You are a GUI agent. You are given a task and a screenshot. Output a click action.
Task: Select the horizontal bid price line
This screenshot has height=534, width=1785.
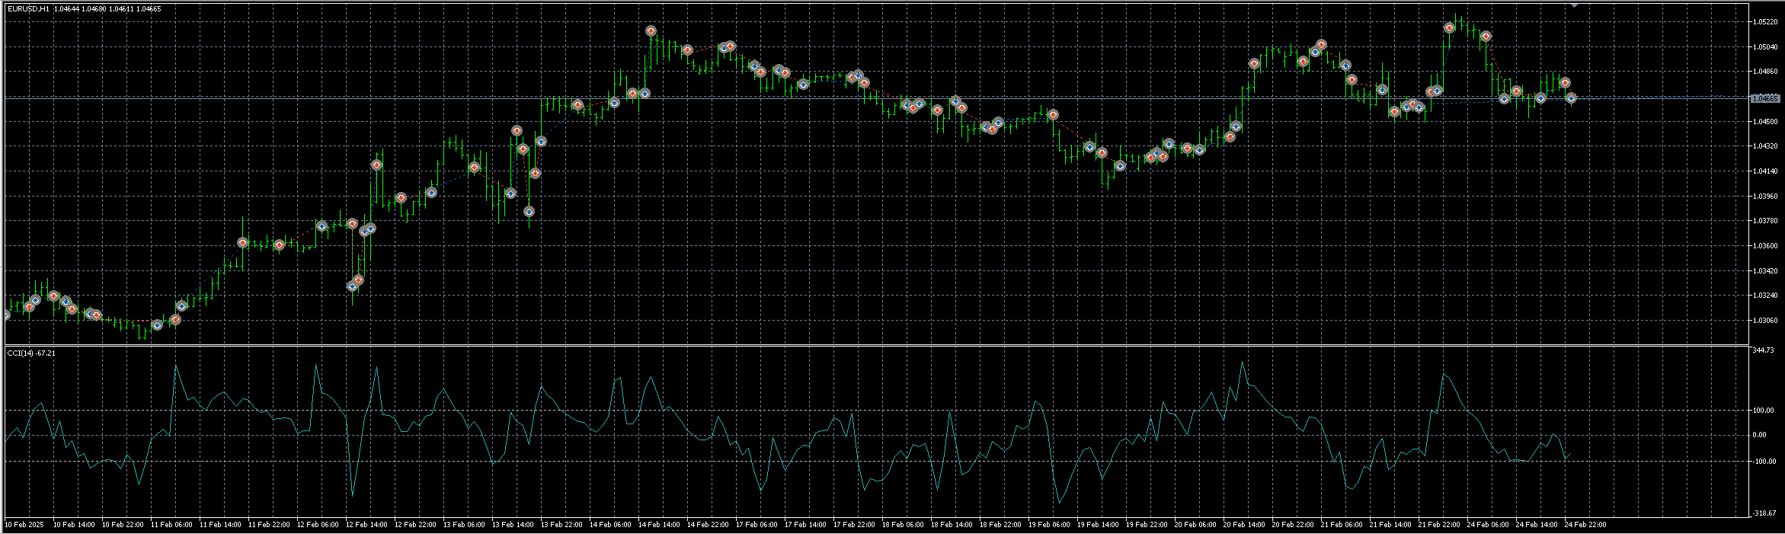[875, 98]
